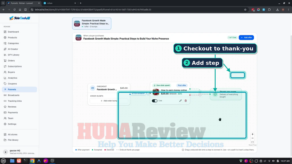Open the DFY Library page
The width and height of the screenshot is (292, 164).
(x=19, y=55)
